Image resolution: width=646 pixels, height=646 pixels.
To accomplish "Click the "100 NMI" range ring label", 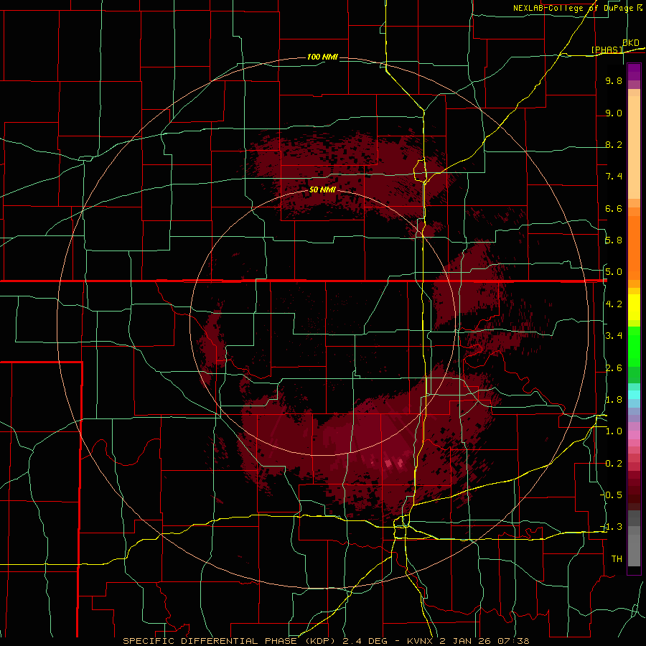I will 322,57.
